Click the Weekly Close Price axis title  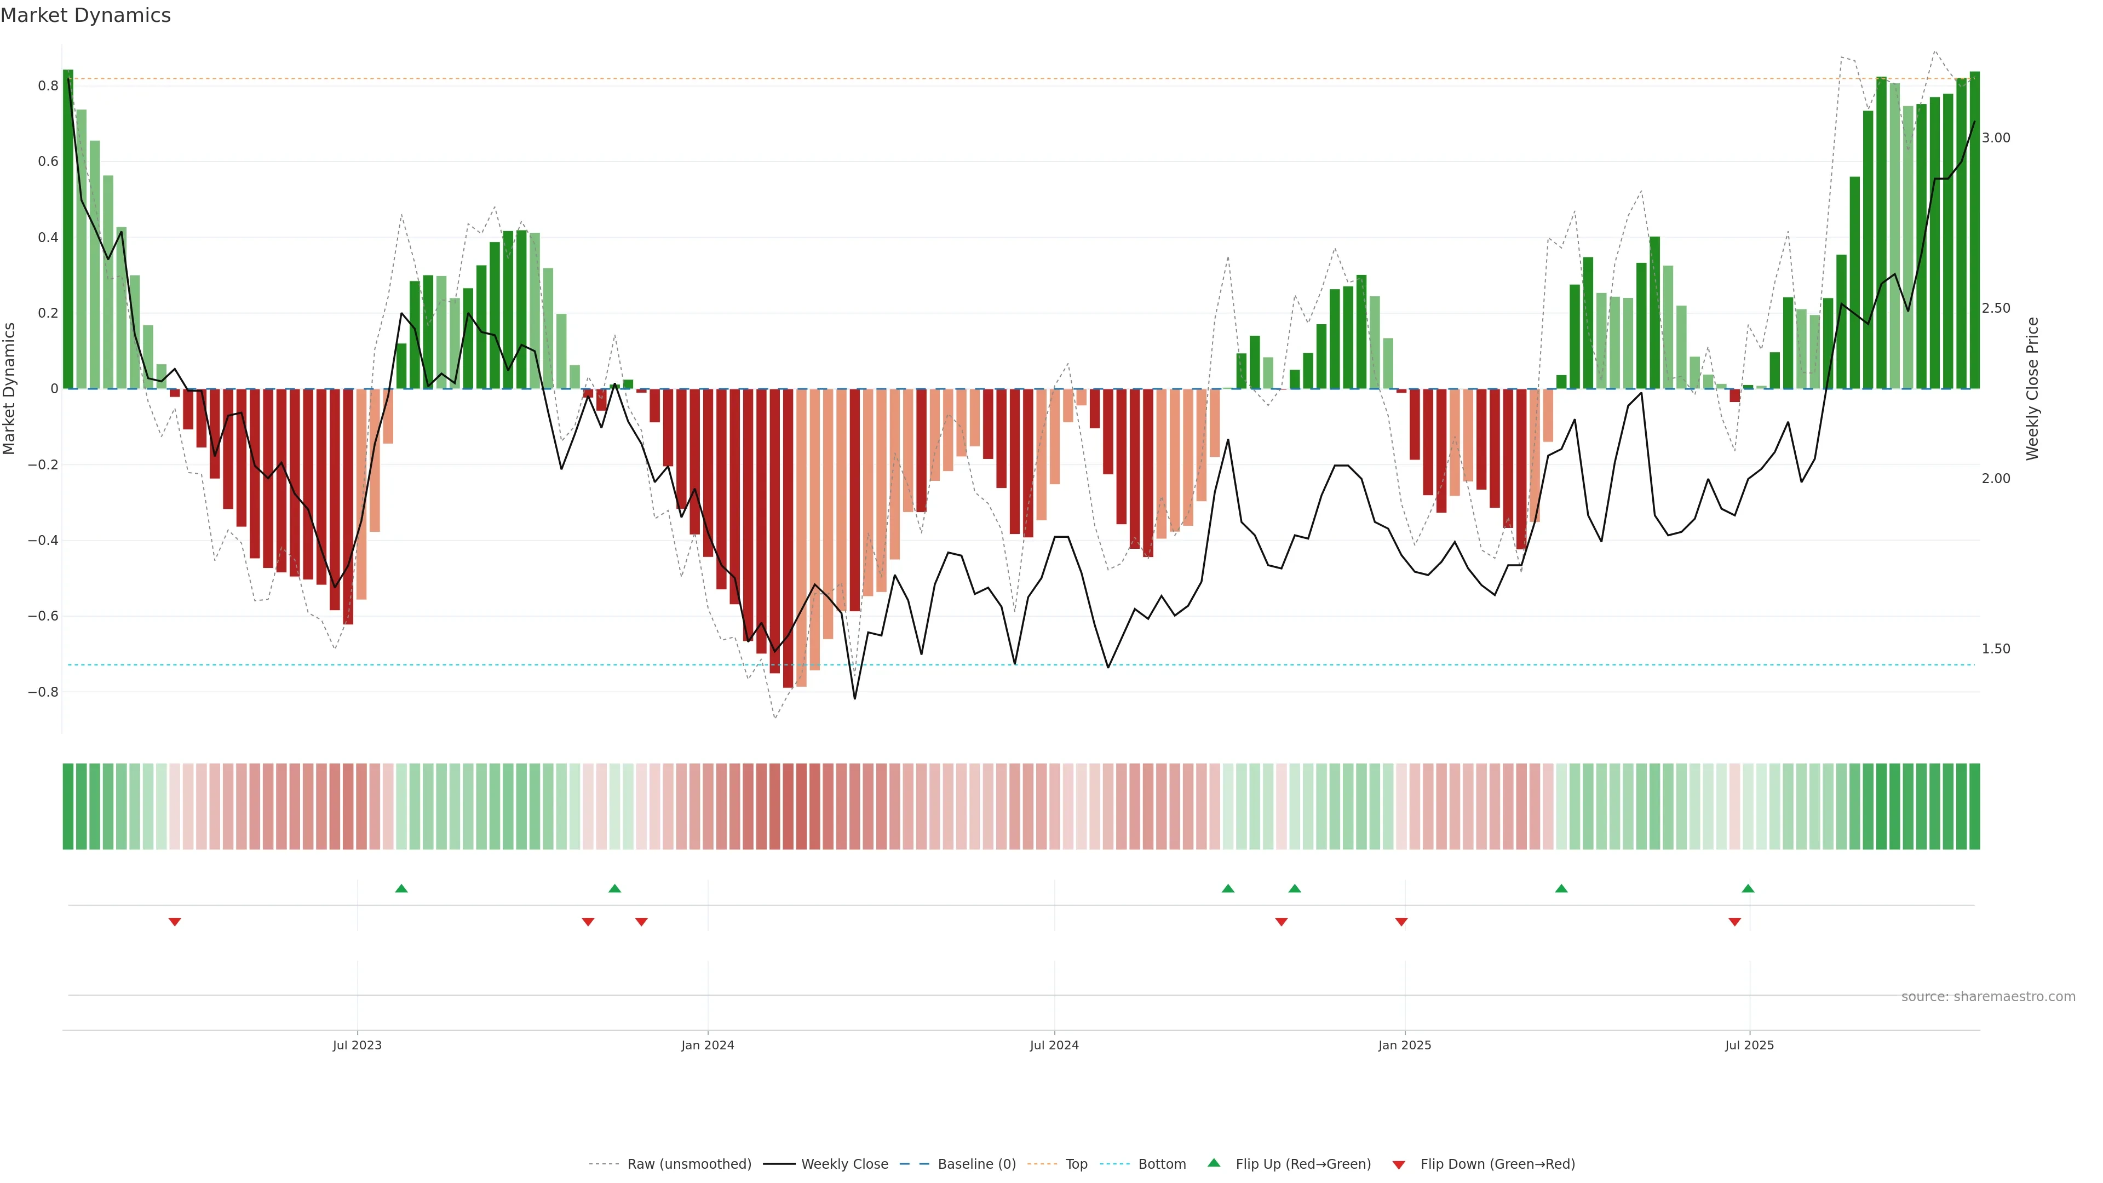(x=2032, y=389)
